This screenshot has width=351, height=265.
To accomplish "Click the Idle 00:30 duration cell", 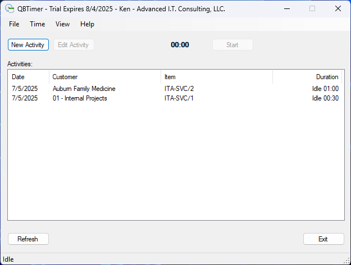I will pos(325,98).
